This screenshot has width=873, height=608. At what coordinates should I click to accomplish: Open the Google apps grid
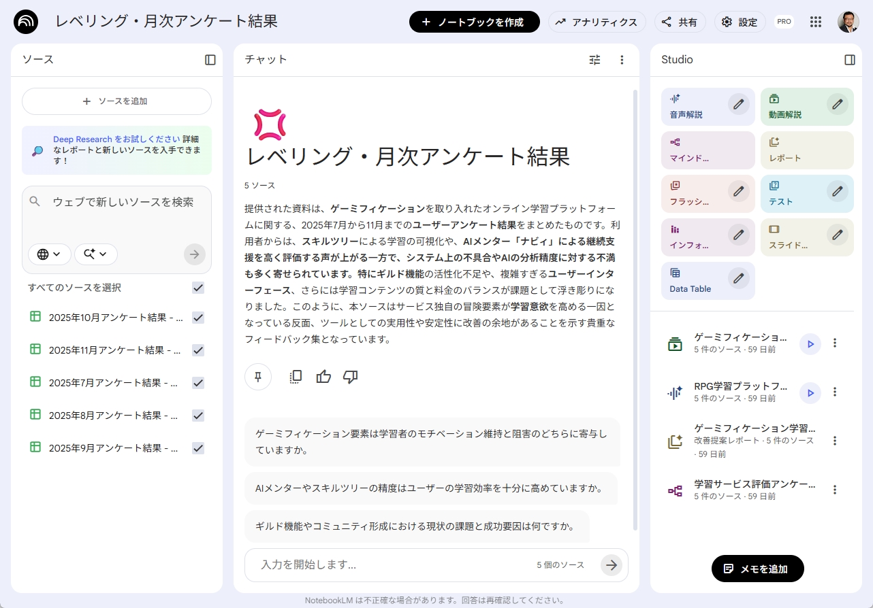coord(816,22)
